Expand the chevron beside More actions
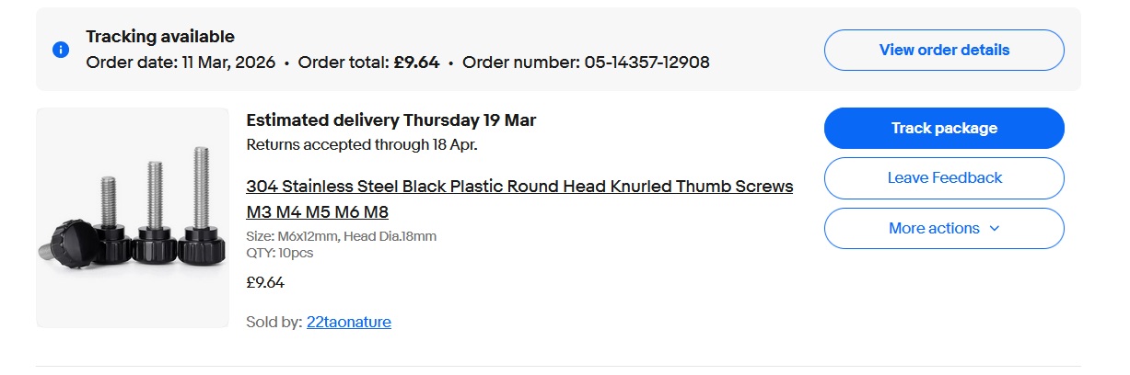This screenshot has width=1130, height=375. coord(994,229)
